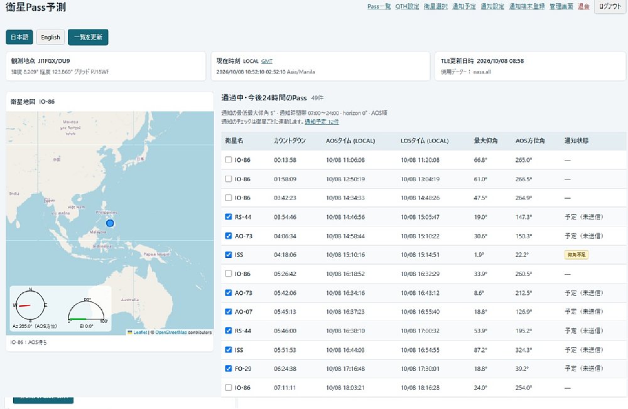This screenshot has height=409, width=628.
Task: Click the azimuth compass dial on the map
Action: tap(30, 305)
